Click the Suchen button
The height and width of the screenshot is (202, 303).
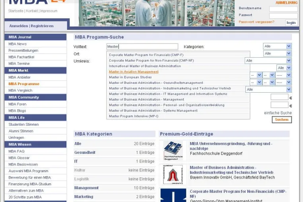pyautogui.click(x=282, y=120)
